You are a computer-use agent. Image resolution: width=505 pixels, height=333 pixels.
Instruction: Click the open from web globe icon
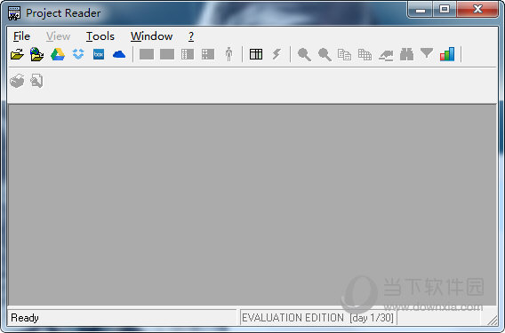click(37, 54)
